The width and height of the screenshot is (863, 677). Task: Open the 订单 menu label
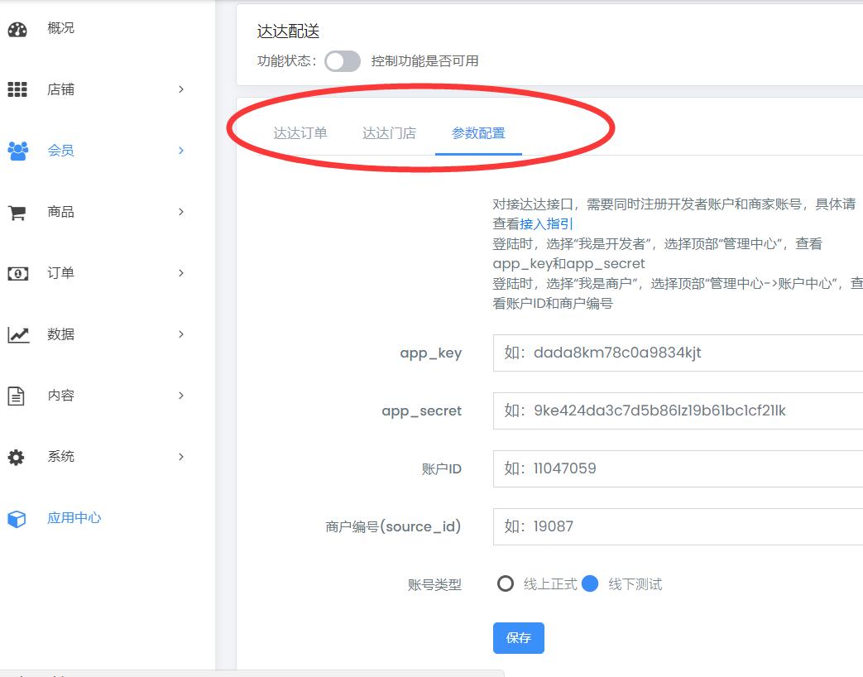pyautogui.click(x=60, y=273)
